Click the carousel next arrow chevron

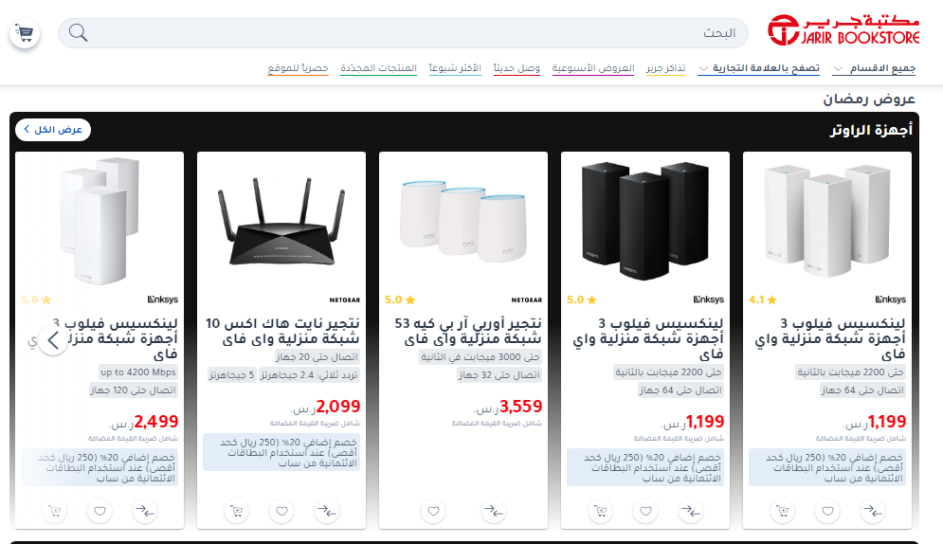53,340
